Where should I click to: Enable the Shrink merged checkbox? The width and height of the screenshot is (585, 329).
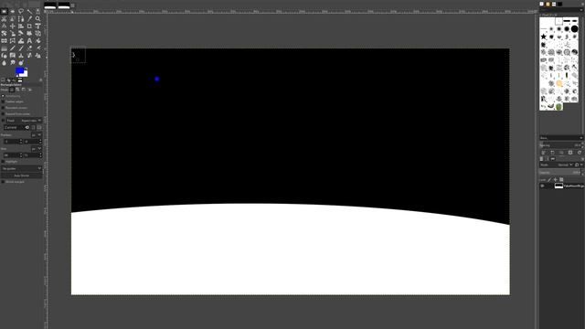coord(3,182)
